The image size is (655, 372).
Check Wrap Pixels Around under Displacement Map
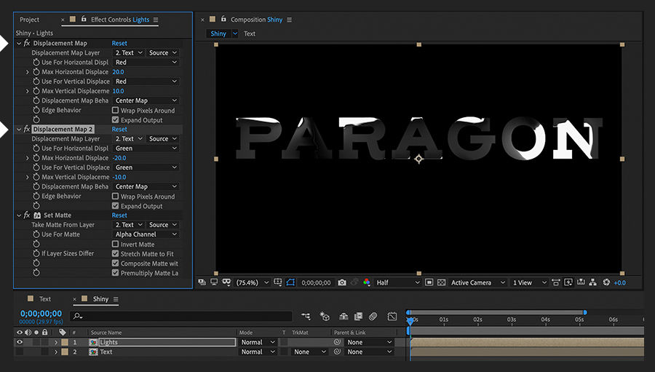click(x=115, y=111)
